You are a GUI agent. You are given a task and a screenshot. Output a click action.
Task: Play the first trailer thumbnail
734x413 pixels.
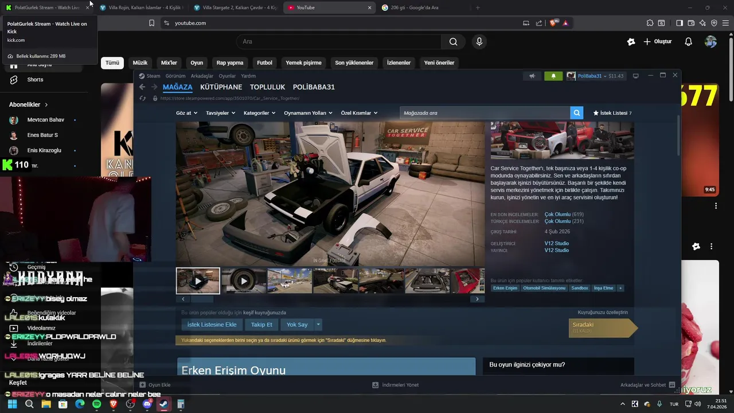198,281
